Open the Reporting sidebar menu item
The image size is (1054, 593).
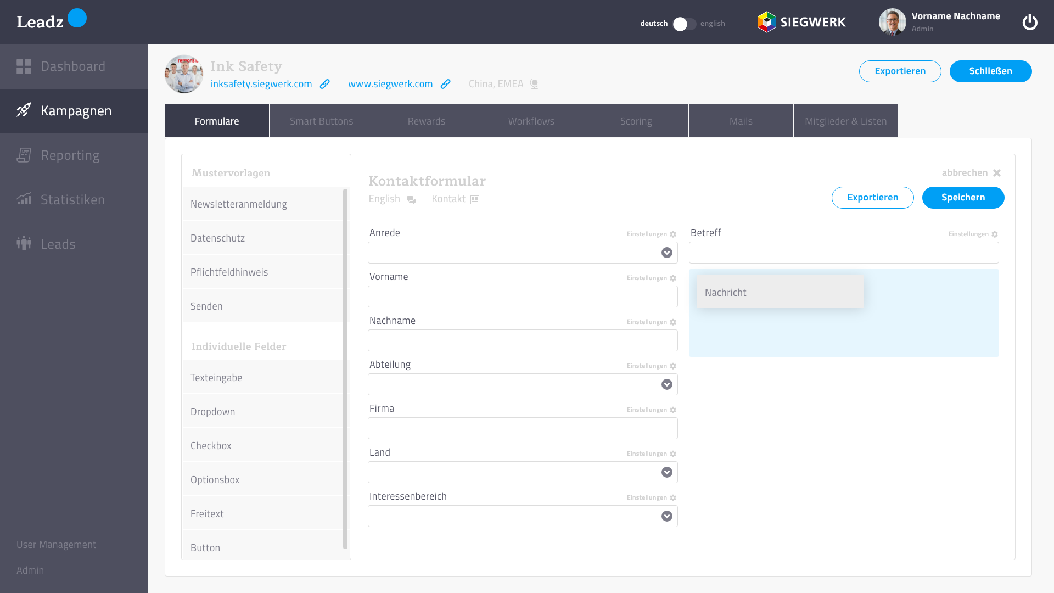pos(70,155)
